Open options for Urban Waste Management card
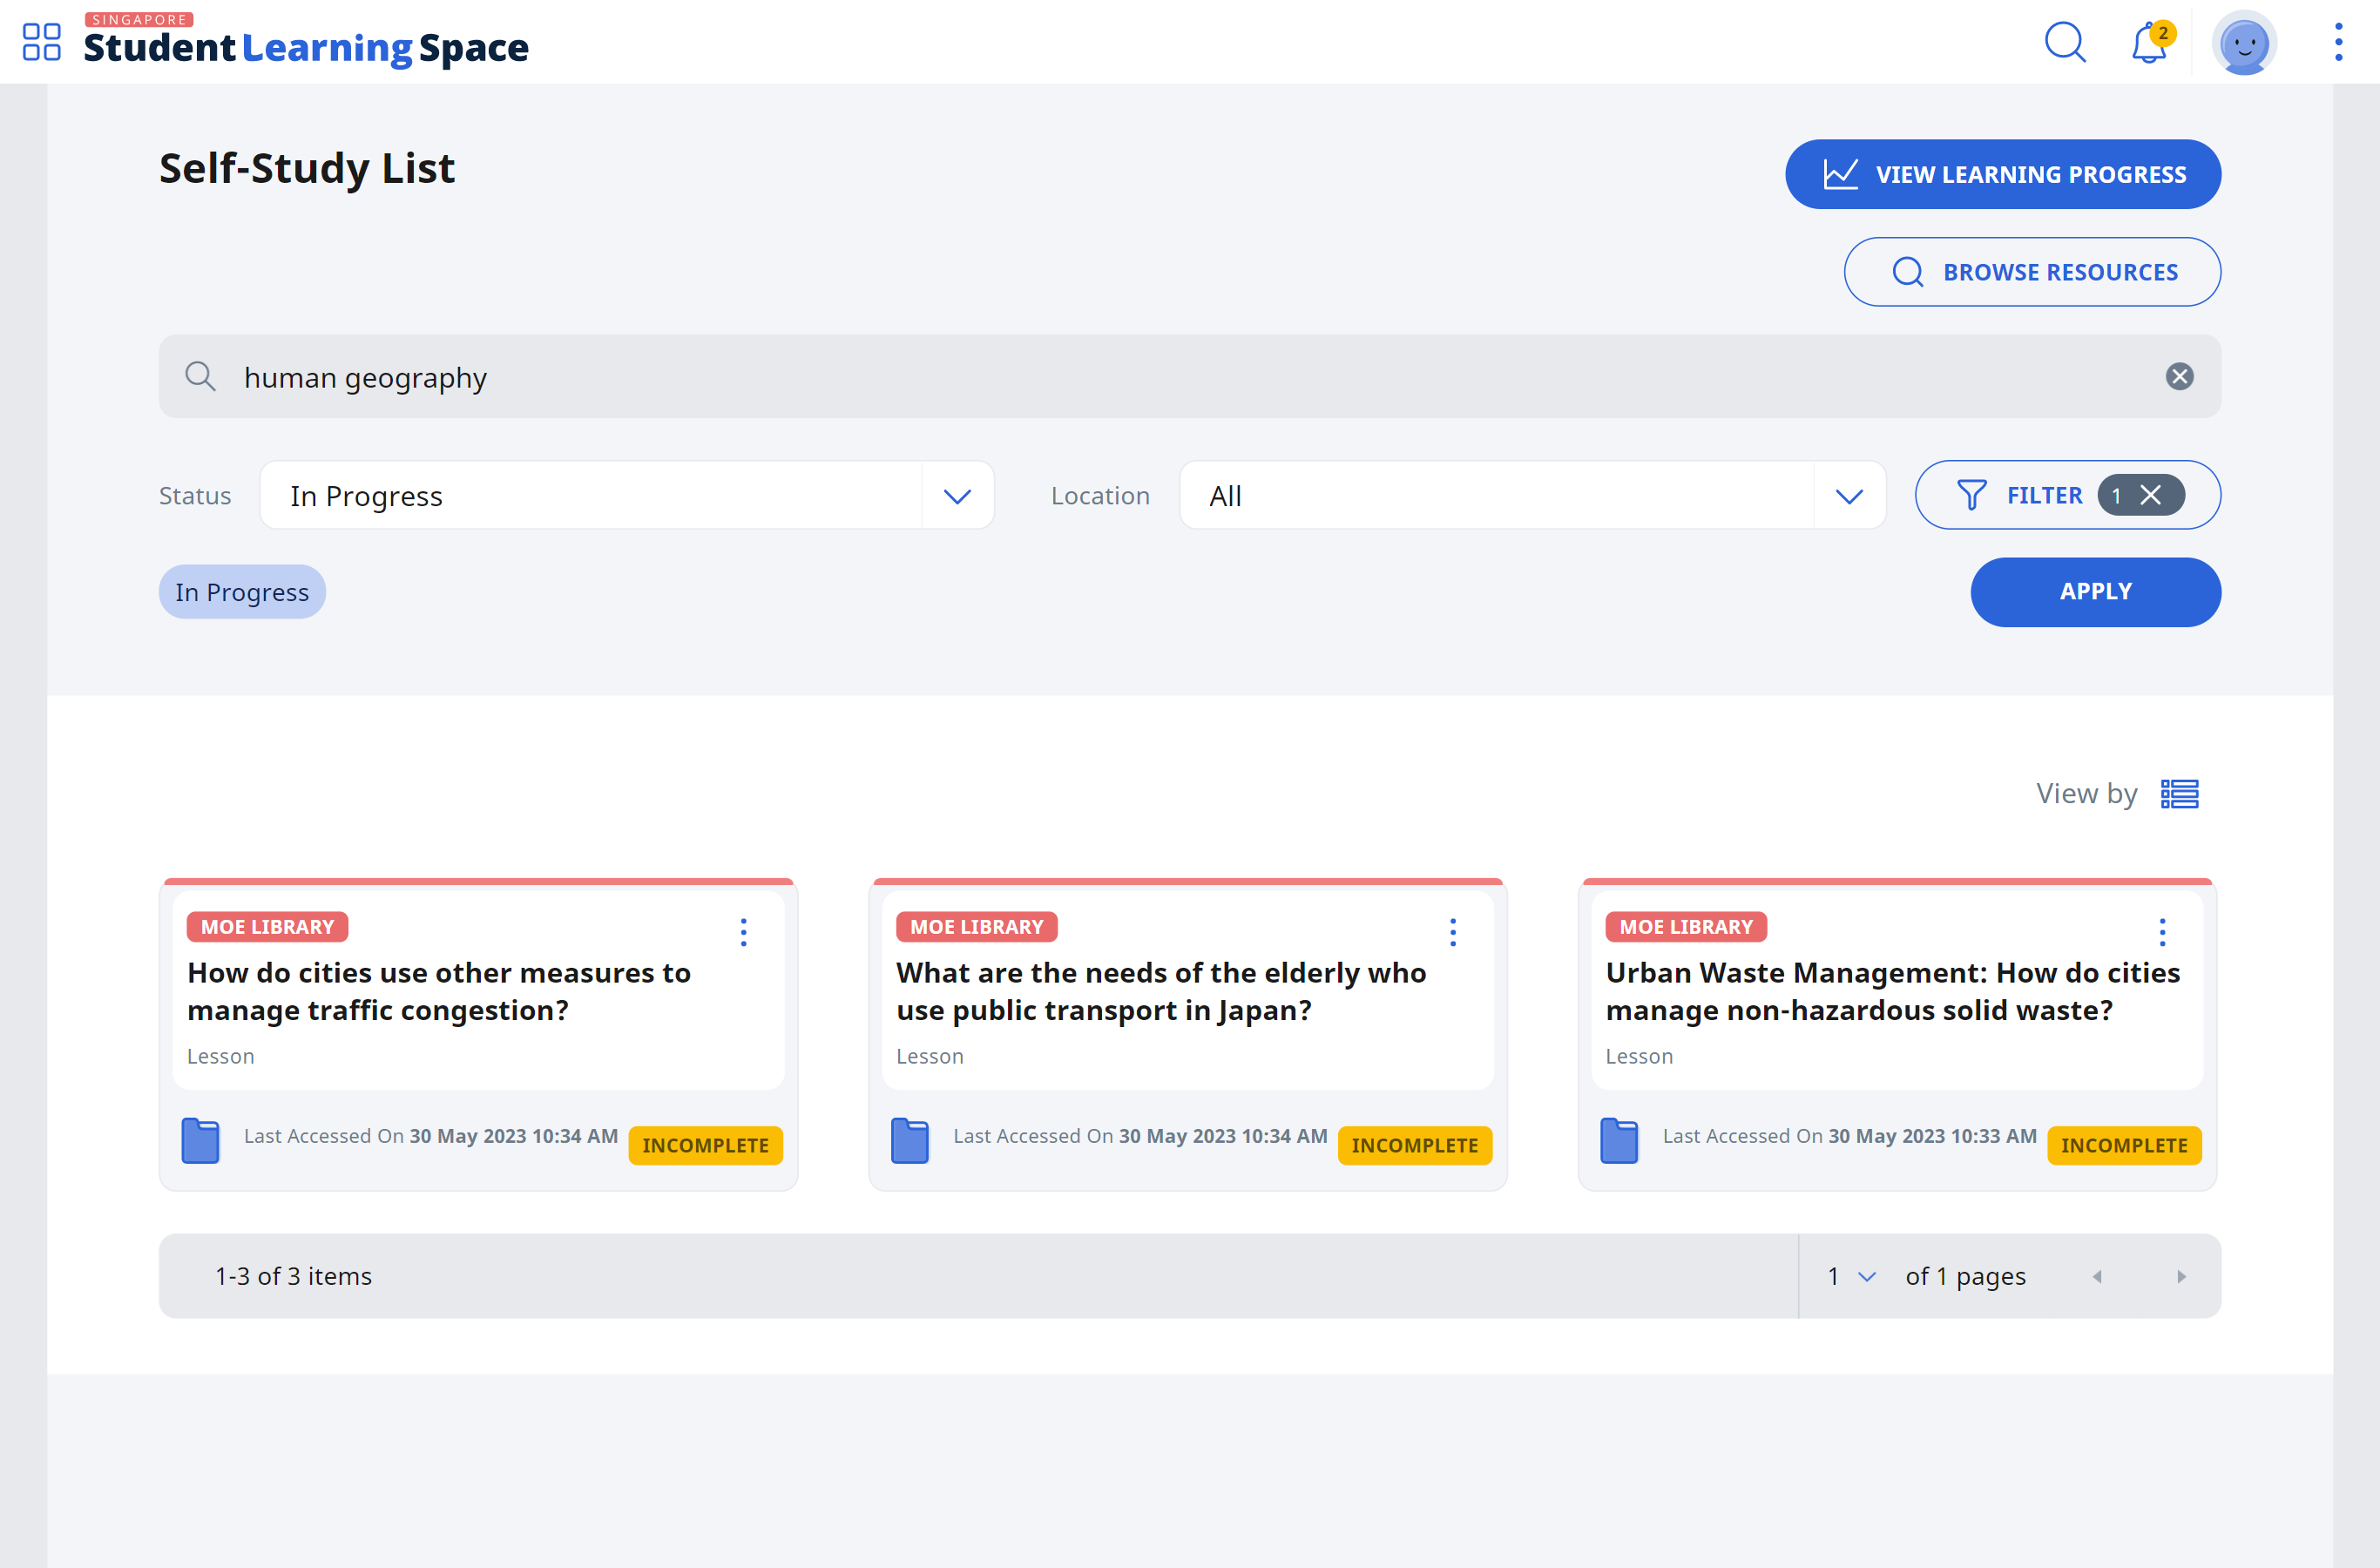The height and width of the screenshot is (1568, 2380). (2162, 932)
